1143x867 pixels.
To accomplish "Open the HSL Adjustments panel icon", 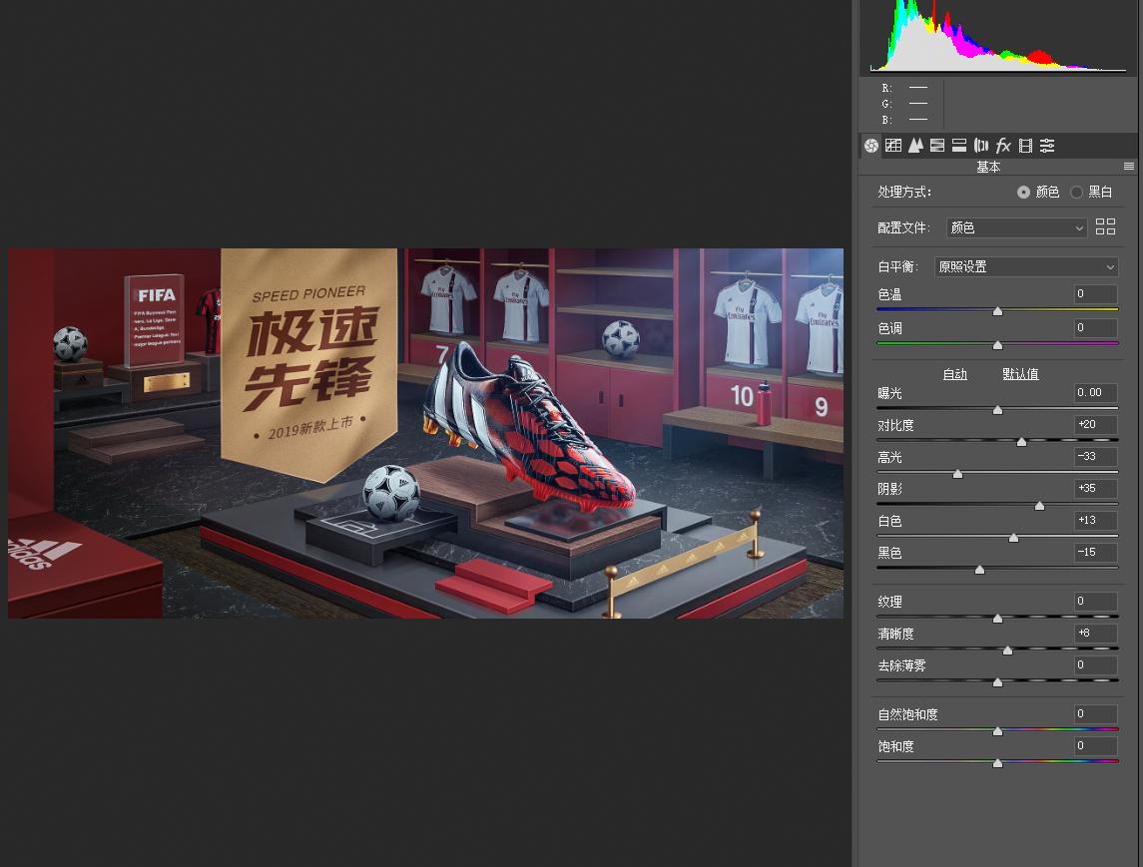I will [937, 146].
